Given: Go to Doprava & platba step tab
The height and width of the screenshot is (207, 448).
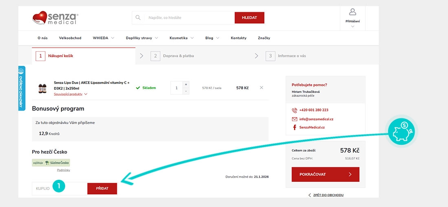Looking at the screenshot, I should [178, 56].
